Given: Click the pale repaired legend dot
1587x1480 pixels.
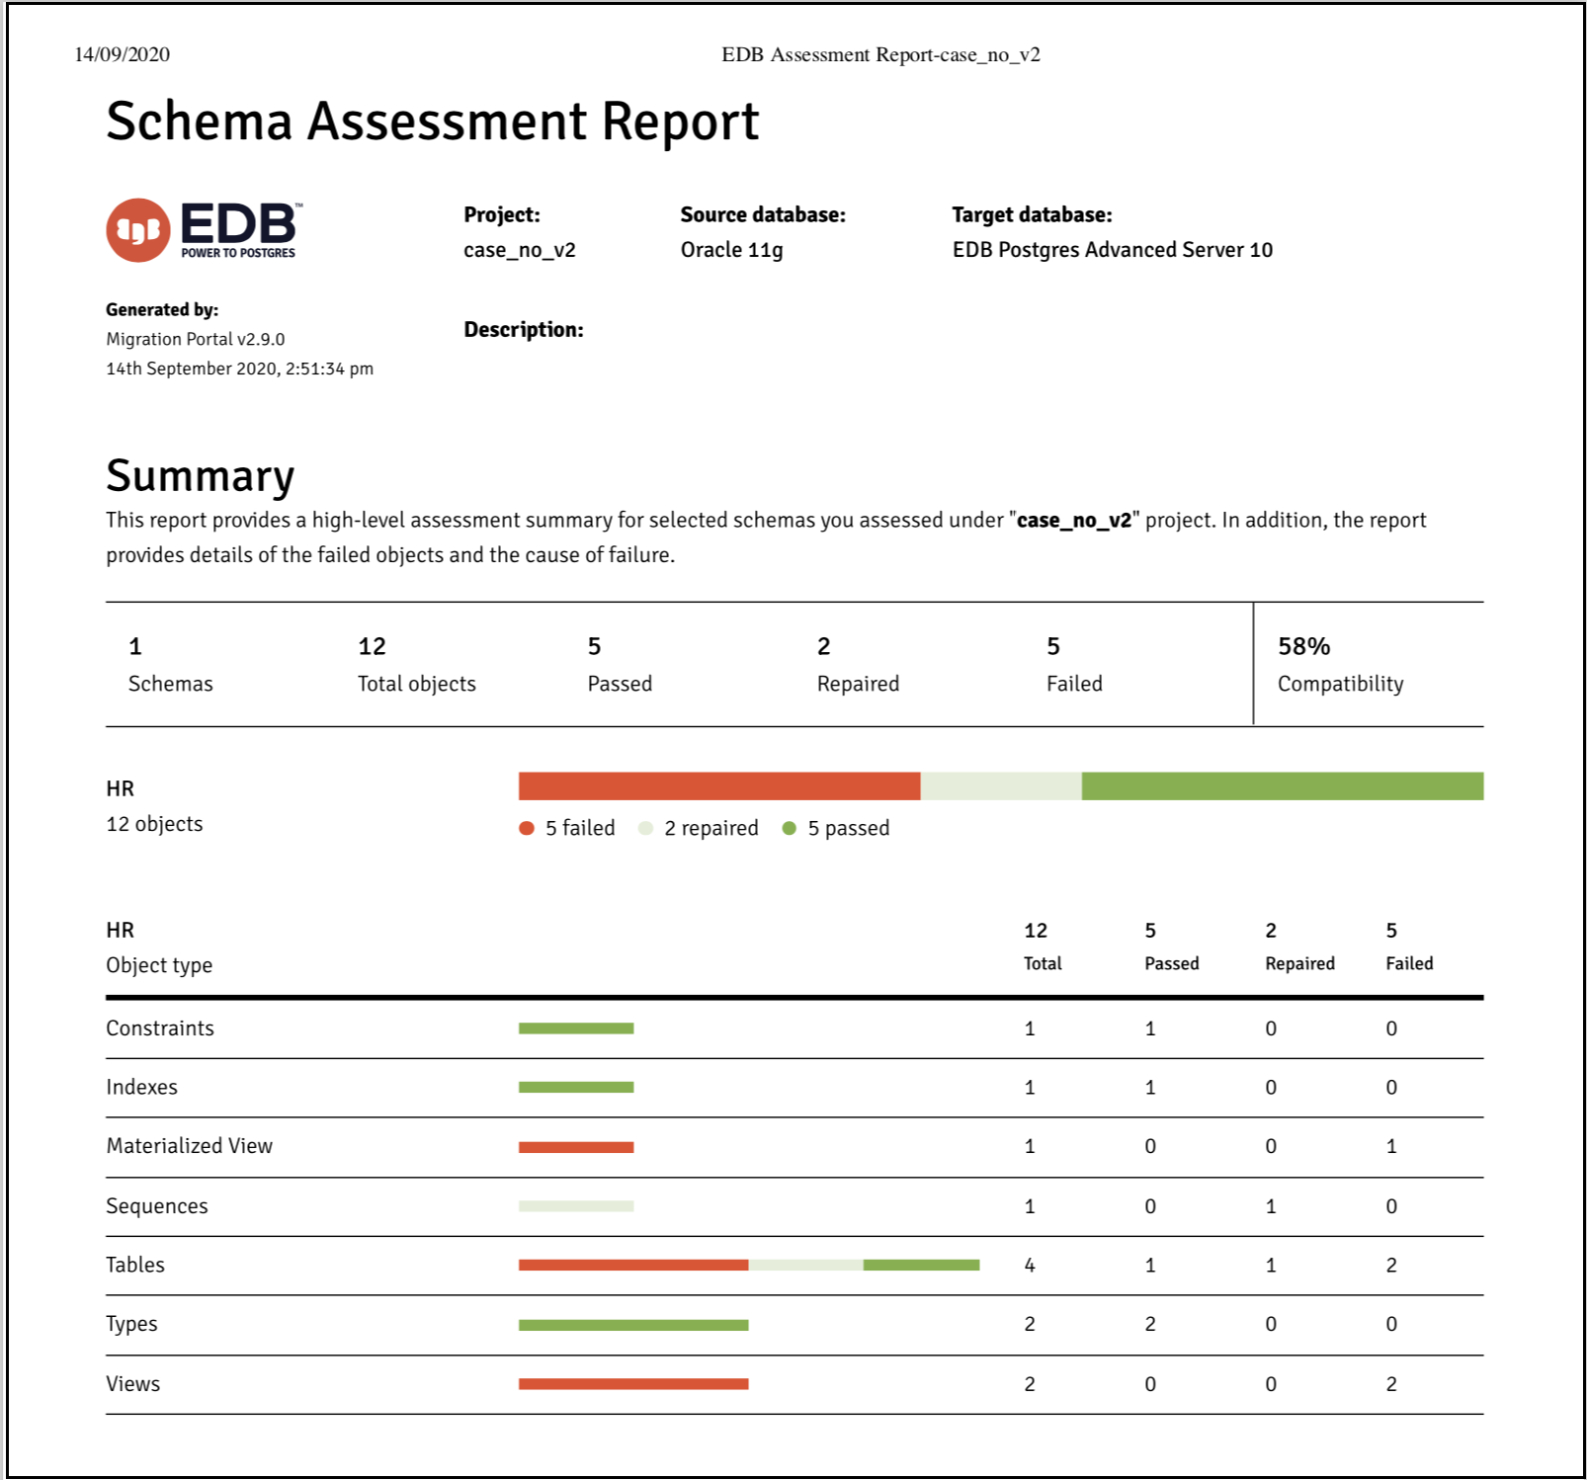Looking at the screenshot, I should [x=645, y=828].
